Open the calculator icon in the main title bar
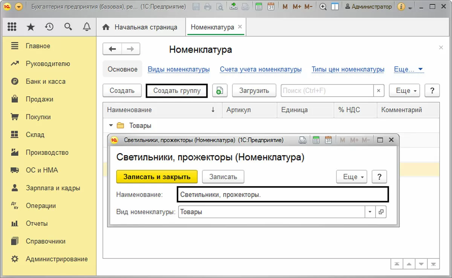This screenshot has width=452, height=278. click(x=258, y=6)
